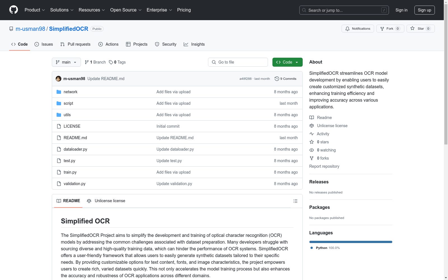Image resolution: width=448 pixels, height=280 pixels.
Task: Switch to the Issues tab
Action: click(x=44, y=44)
